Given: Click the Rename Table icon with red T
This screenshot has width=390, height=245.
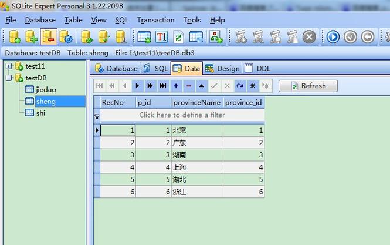Looking at the screenshot, I should (x=162, y=37).
